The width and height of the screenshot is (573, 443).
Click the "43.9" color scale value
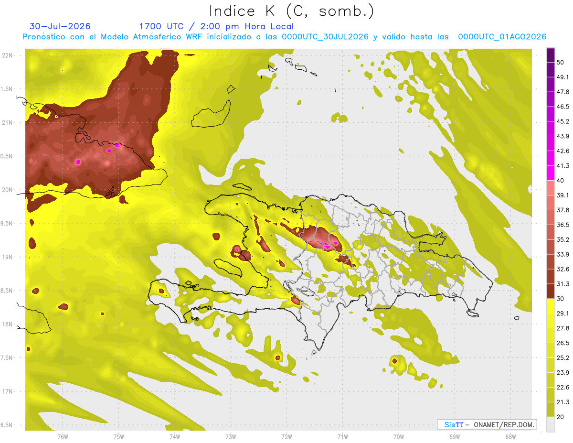[x=563, y=136]
